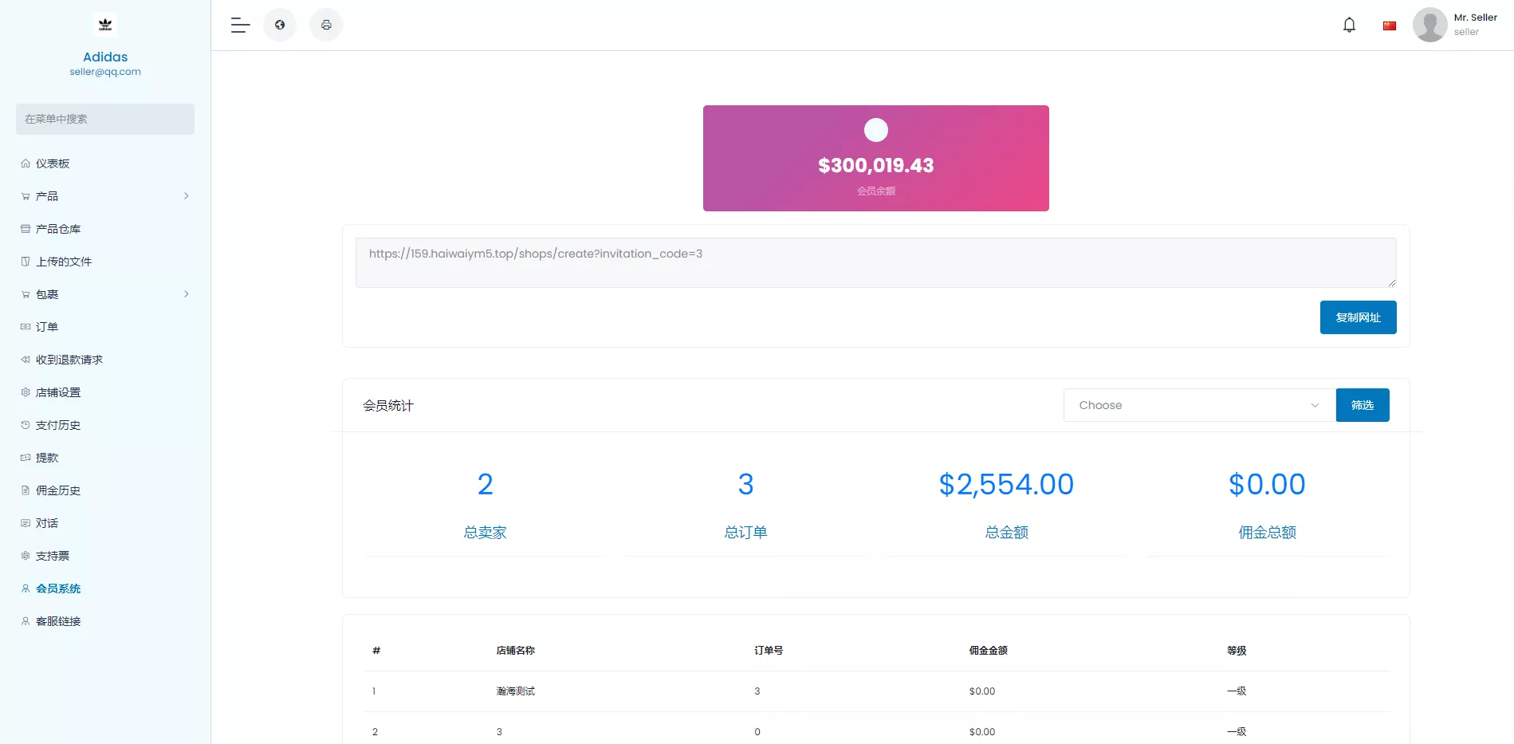Open 佣金历史 commission history
Image resolution: width=1514 pixels, height=744 pixels.
pos(57,490)
